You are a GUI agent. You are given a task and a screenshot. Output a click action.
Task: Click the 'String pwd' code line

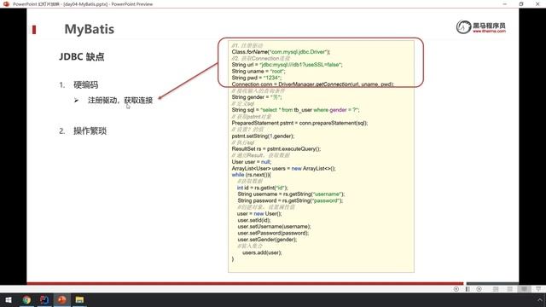(x=256, y=78)
